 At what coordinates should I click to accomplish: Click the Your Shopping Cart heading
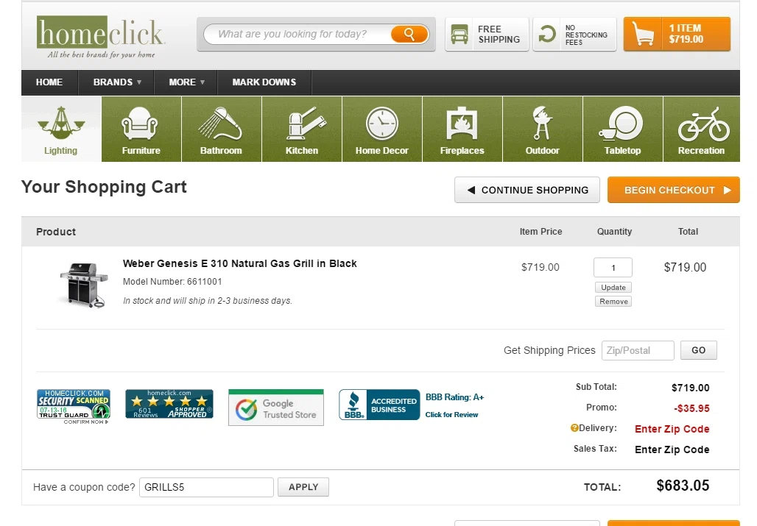click(104, 187)
